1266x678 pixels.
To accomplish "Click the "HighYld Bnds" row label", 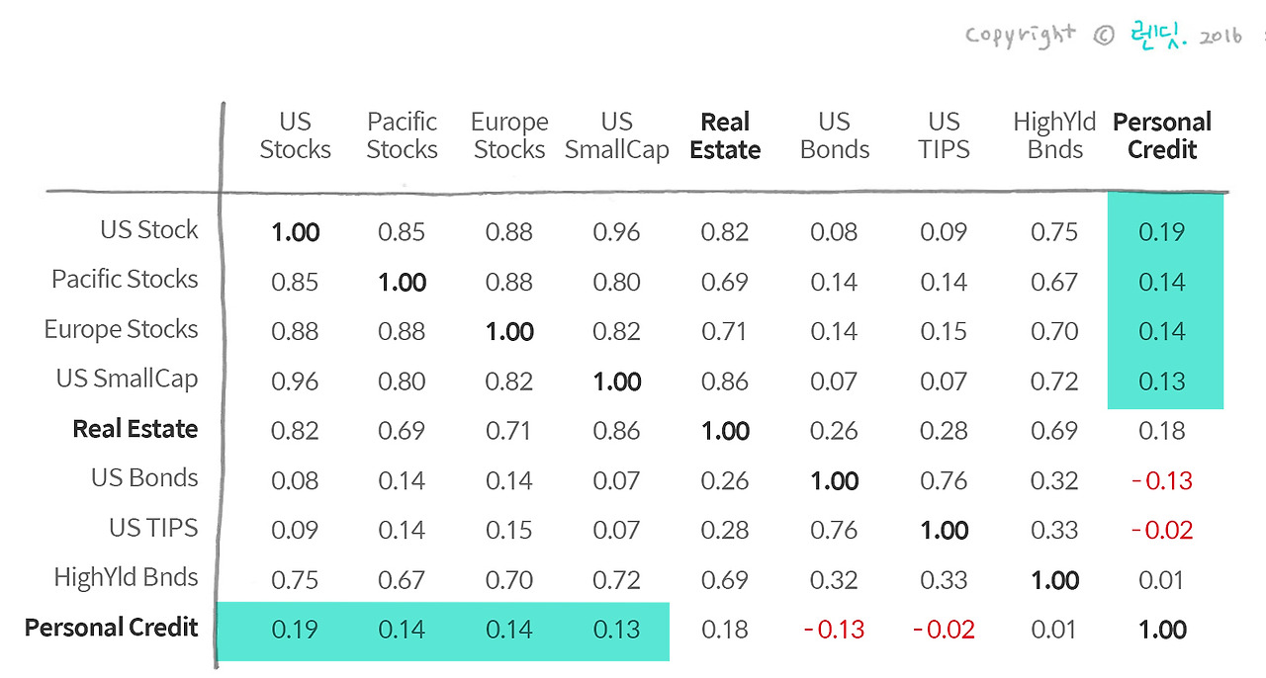I will coord(126,577).
